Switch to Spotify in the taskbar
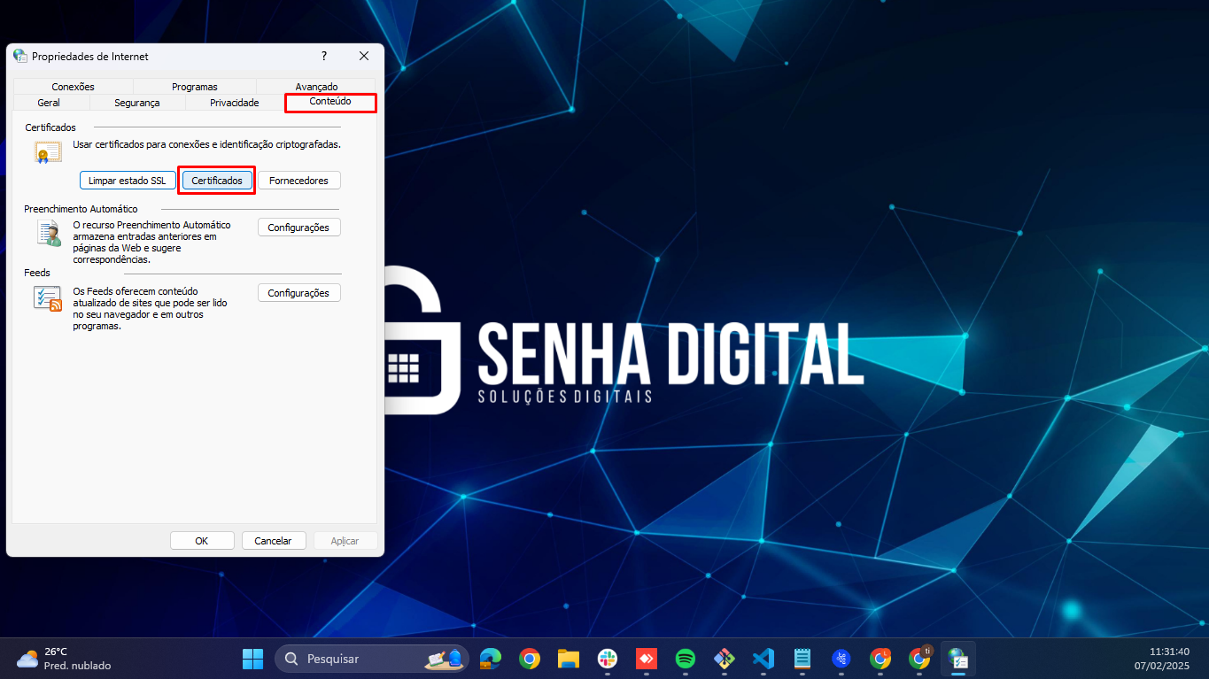Image resolution: width=1209 pixels, height=679 pixels. coord(685,659)
